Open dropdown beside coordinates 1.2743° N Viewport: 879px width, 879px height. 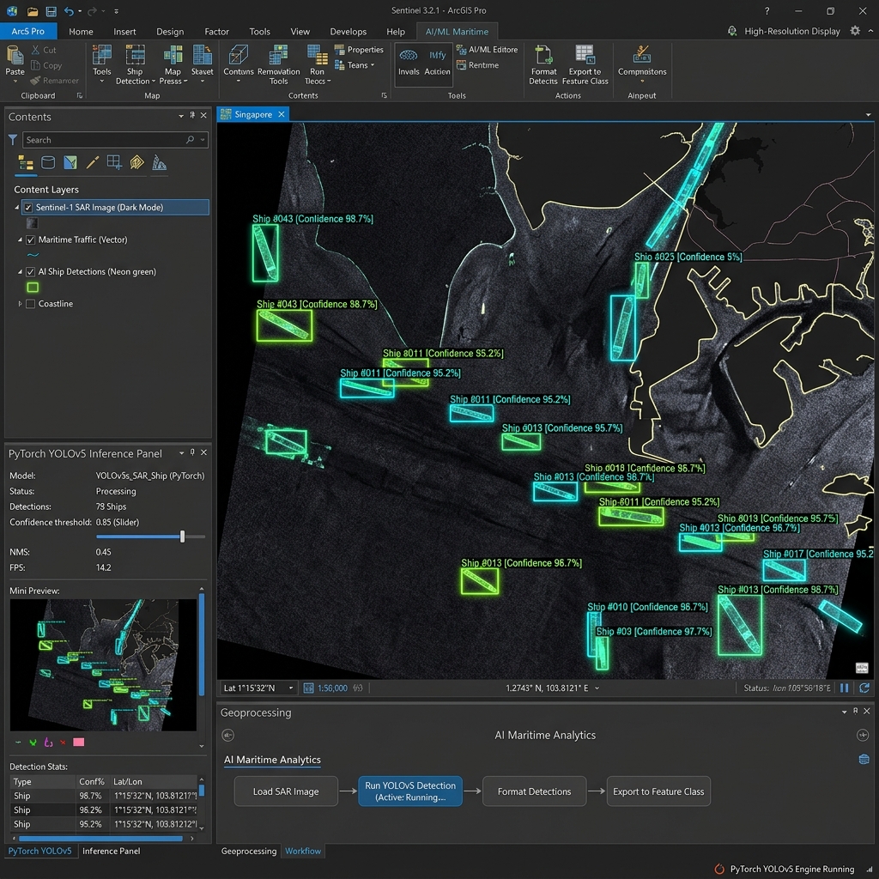tap(597, 688)
